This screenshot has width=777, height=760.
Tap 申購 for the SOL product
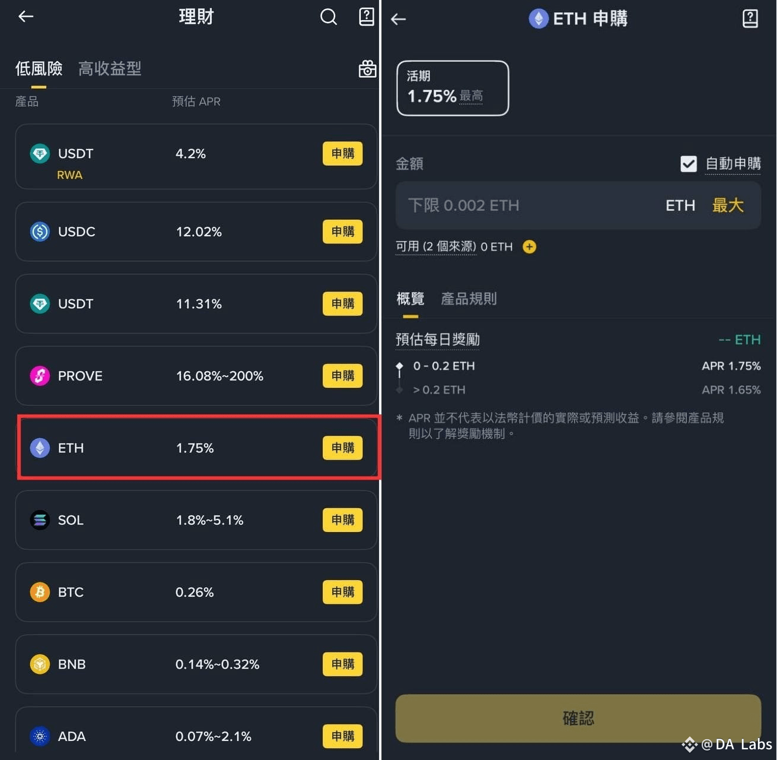(x=343, y=520)
